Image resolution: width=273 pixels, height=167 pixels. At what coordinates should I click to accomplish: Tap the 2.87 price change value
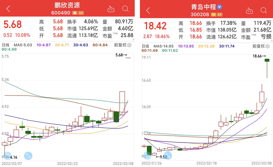click(148, 36)
